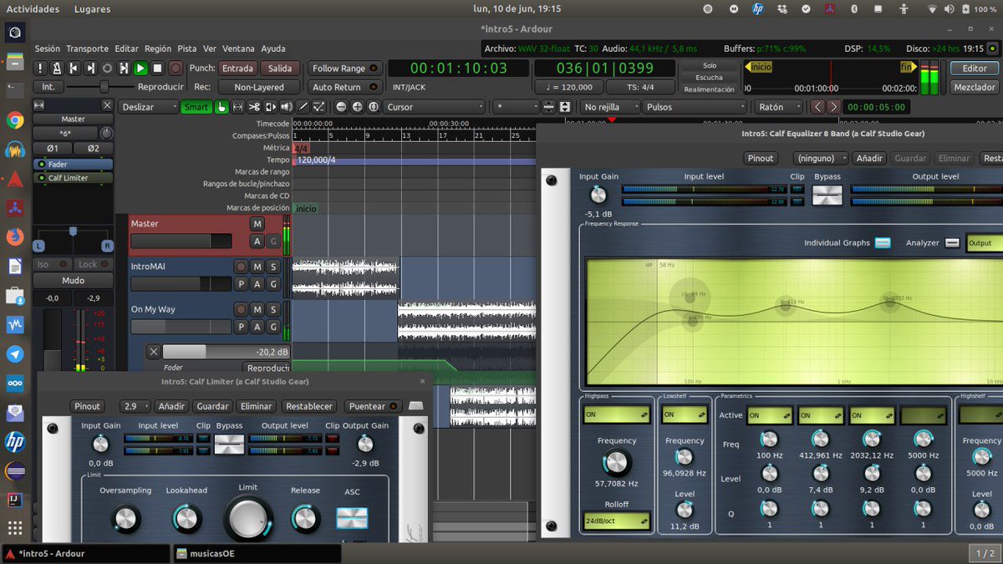The width and height of the screenshot is (1003, 564).
Task: Click nudge forward arrow button
Action: click(834, 107)
